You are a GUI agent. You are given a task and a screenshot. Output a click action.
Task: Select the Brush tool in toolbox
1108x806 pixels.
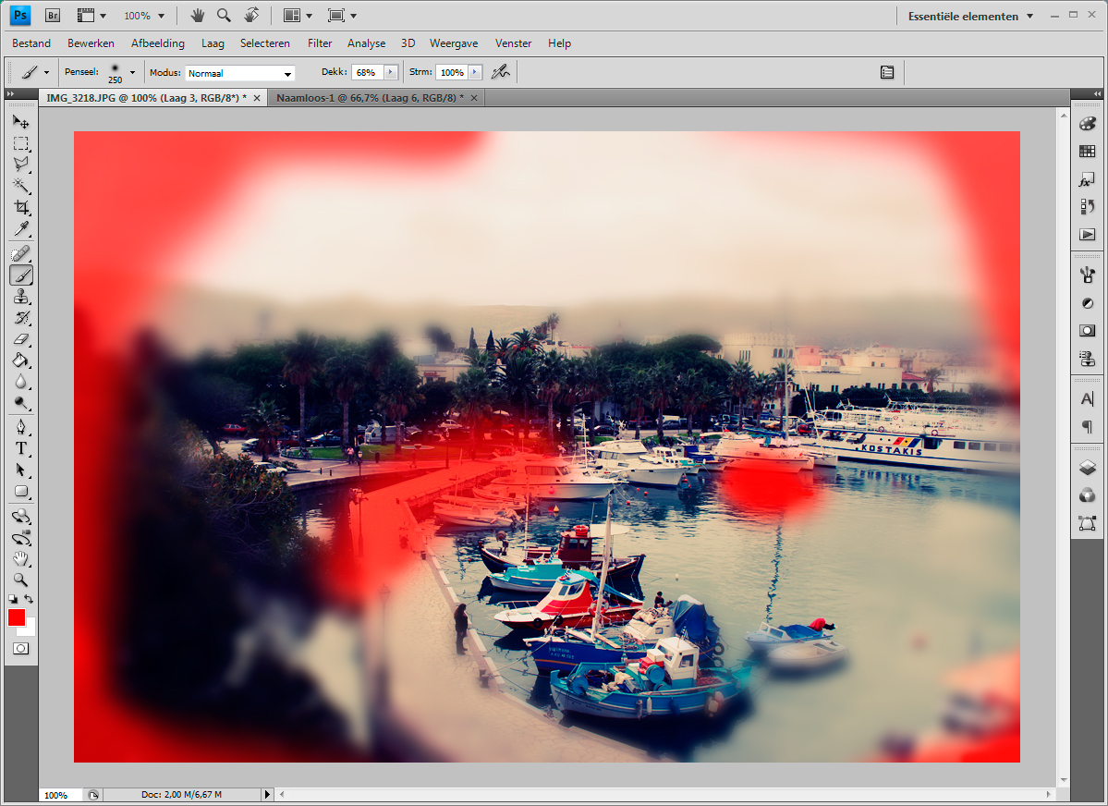point(21,275)
